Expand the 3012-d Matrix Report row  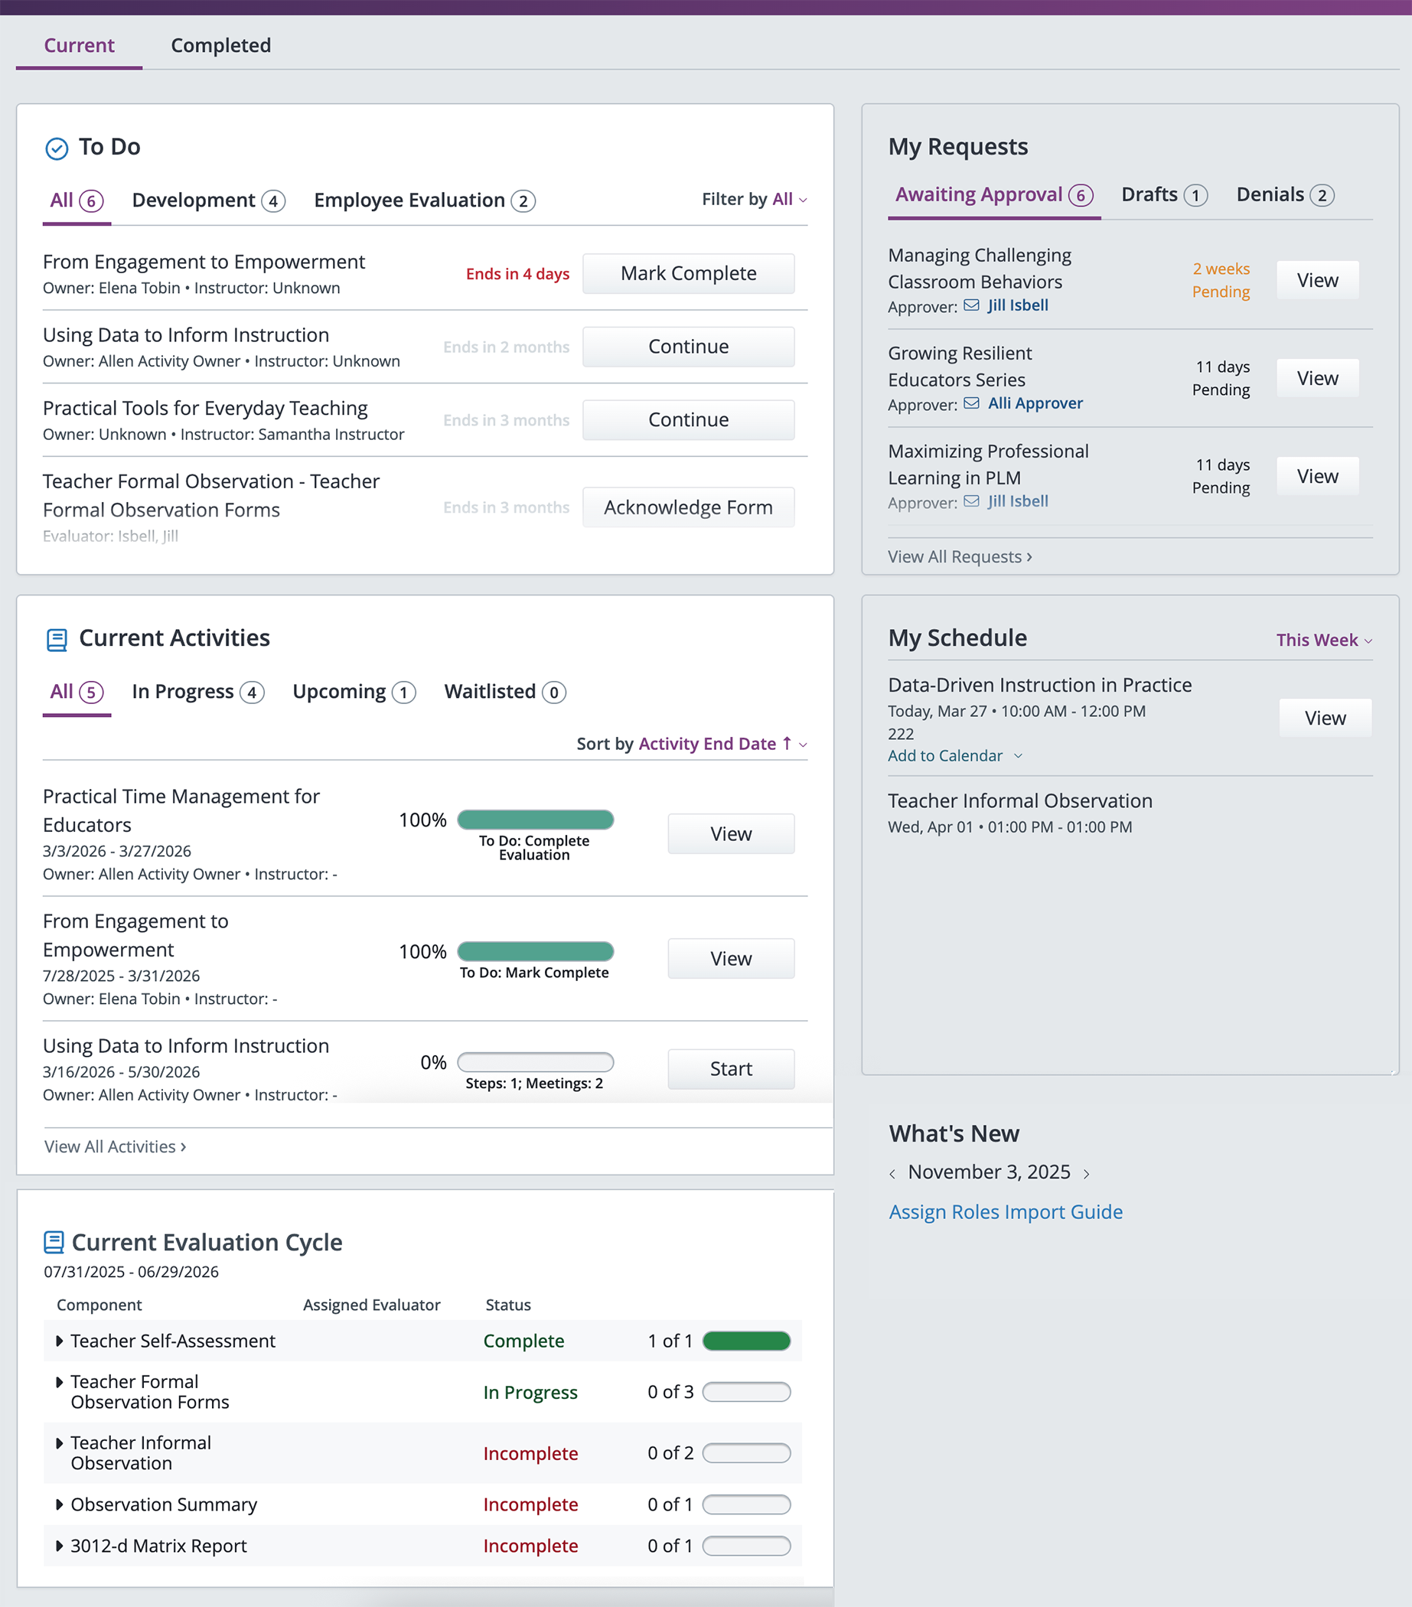pyautogui.click(x=59, y=1546)
